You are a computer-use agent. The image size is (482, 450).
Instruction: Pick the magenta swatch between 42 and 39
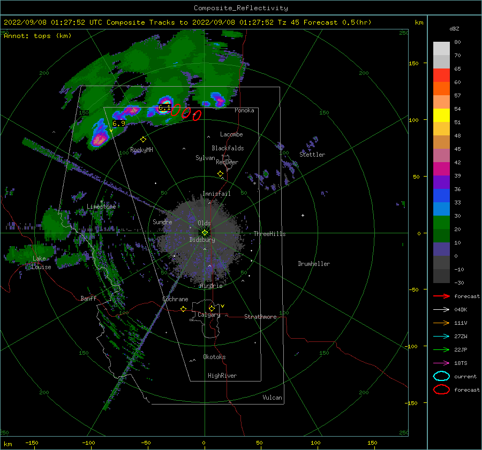pyautogui.click(x=441, y=169)
